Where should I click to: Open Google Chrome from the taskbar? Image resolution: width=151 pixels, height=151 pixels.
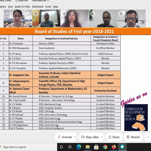tap(105, 147)
